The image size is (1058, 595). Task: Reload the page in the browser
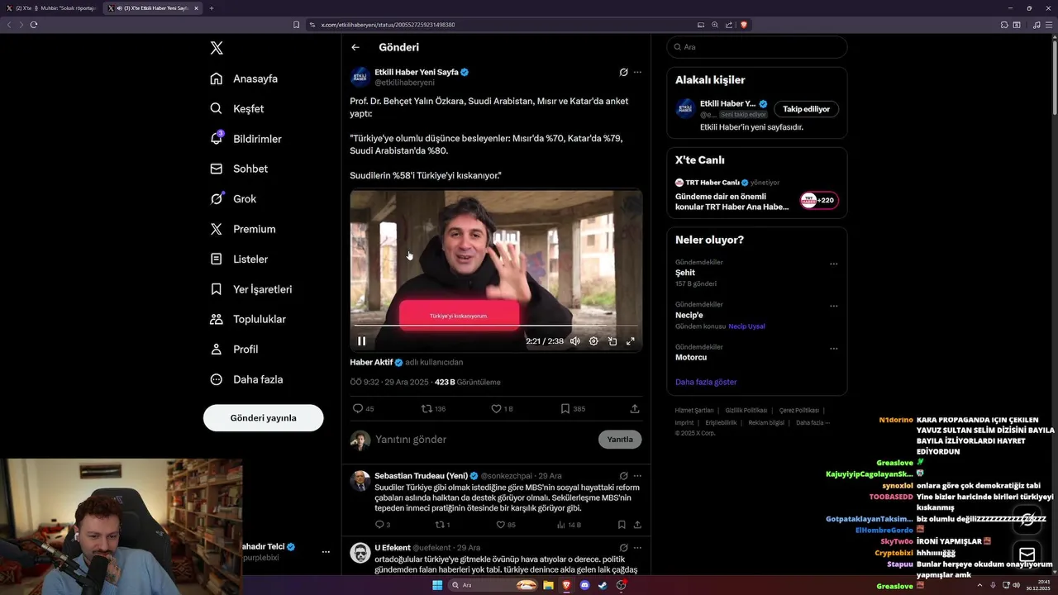(x=34, y=25)
